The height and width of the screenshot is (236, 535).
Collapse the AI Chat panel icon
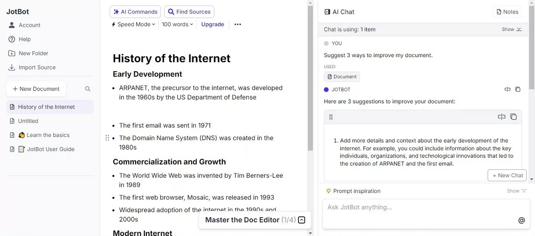[x=327, y=12]
